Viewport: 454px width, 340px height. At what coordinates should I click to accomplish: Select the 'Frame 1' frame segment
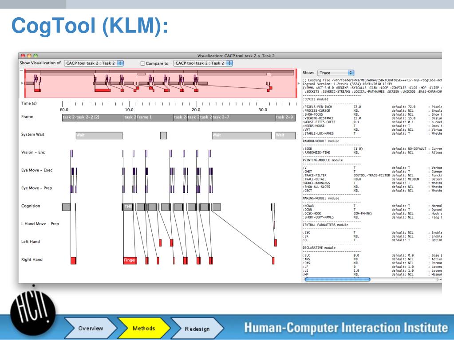pos(154,117)
